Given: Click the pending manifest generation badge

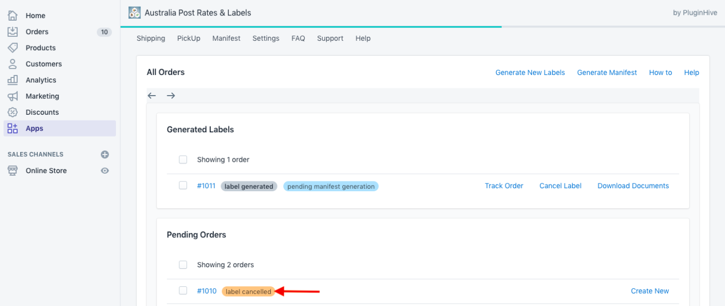Looking at the screenshot, I should [331, 186].
